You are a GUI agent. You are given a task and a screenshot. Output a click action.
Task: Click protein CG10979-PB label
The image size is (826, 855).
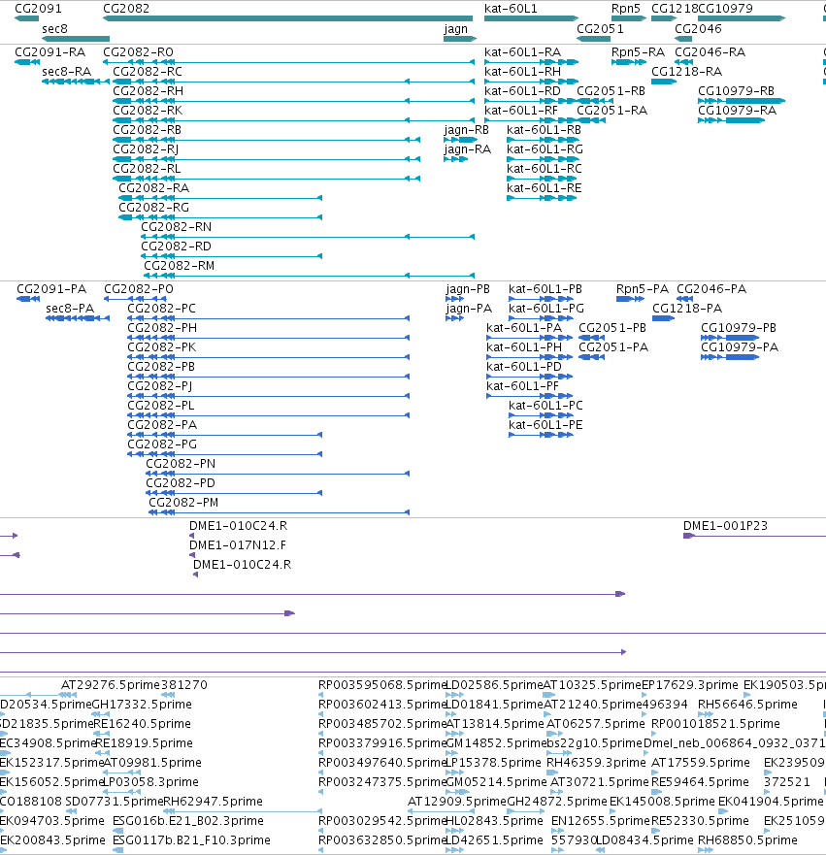point(739,328)
